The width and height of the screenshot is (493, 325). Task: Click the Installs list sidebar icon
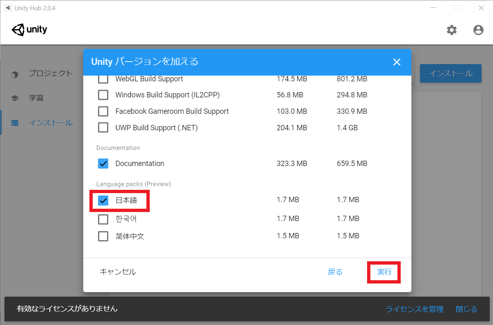[15, 122]
